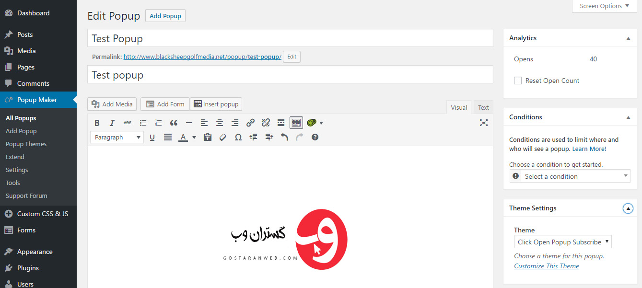
Task: Align text left
Action: click(x=204, y=123)
